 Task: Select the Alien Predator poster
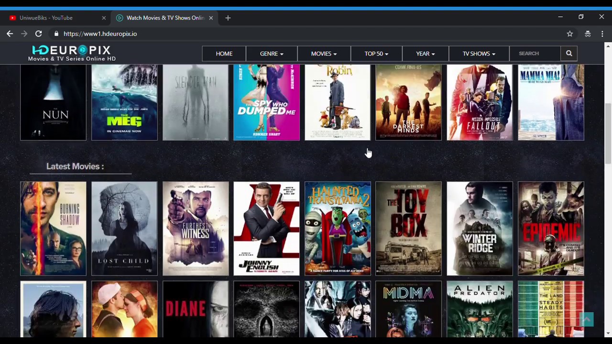point(480,309)
